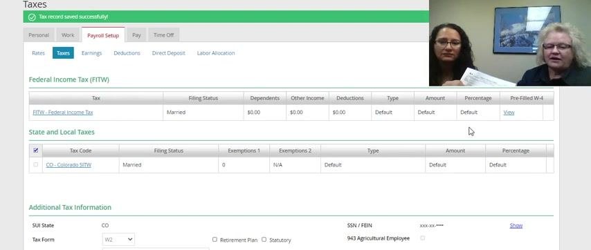
Task: Switch to the Pay tab
Action: click(x=136, y=35)
